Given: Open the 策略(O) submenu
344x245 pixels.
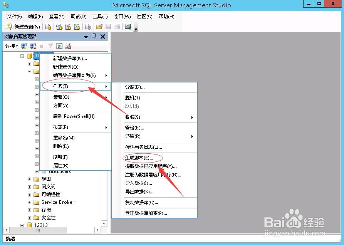Looking at the screenshot, I should (76, 97).
